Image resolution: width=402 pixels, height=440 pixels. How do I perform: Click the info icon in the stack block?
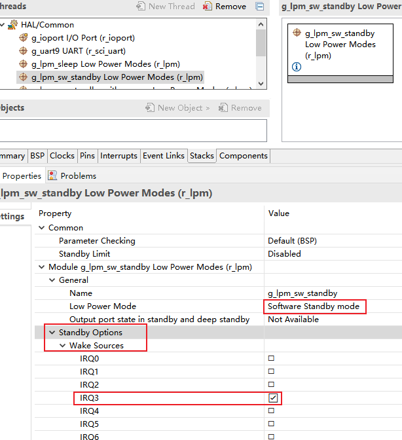coord(297,67)
